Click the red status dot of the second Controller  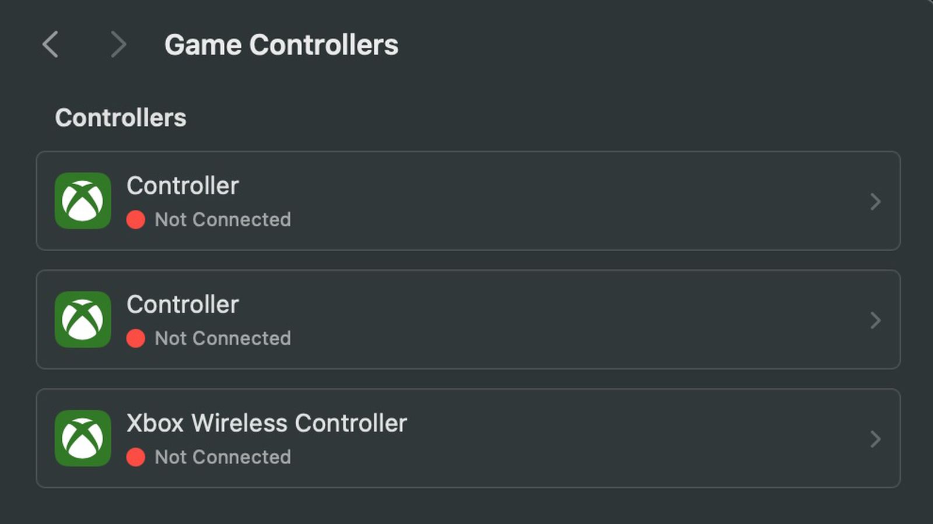click(x=136, y=339)
